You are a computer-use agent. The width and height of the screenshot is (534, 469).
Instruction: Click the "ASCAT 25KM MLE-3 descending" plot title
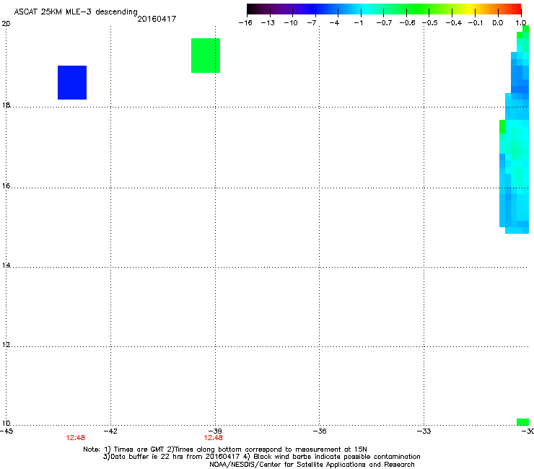coord(76,12)
